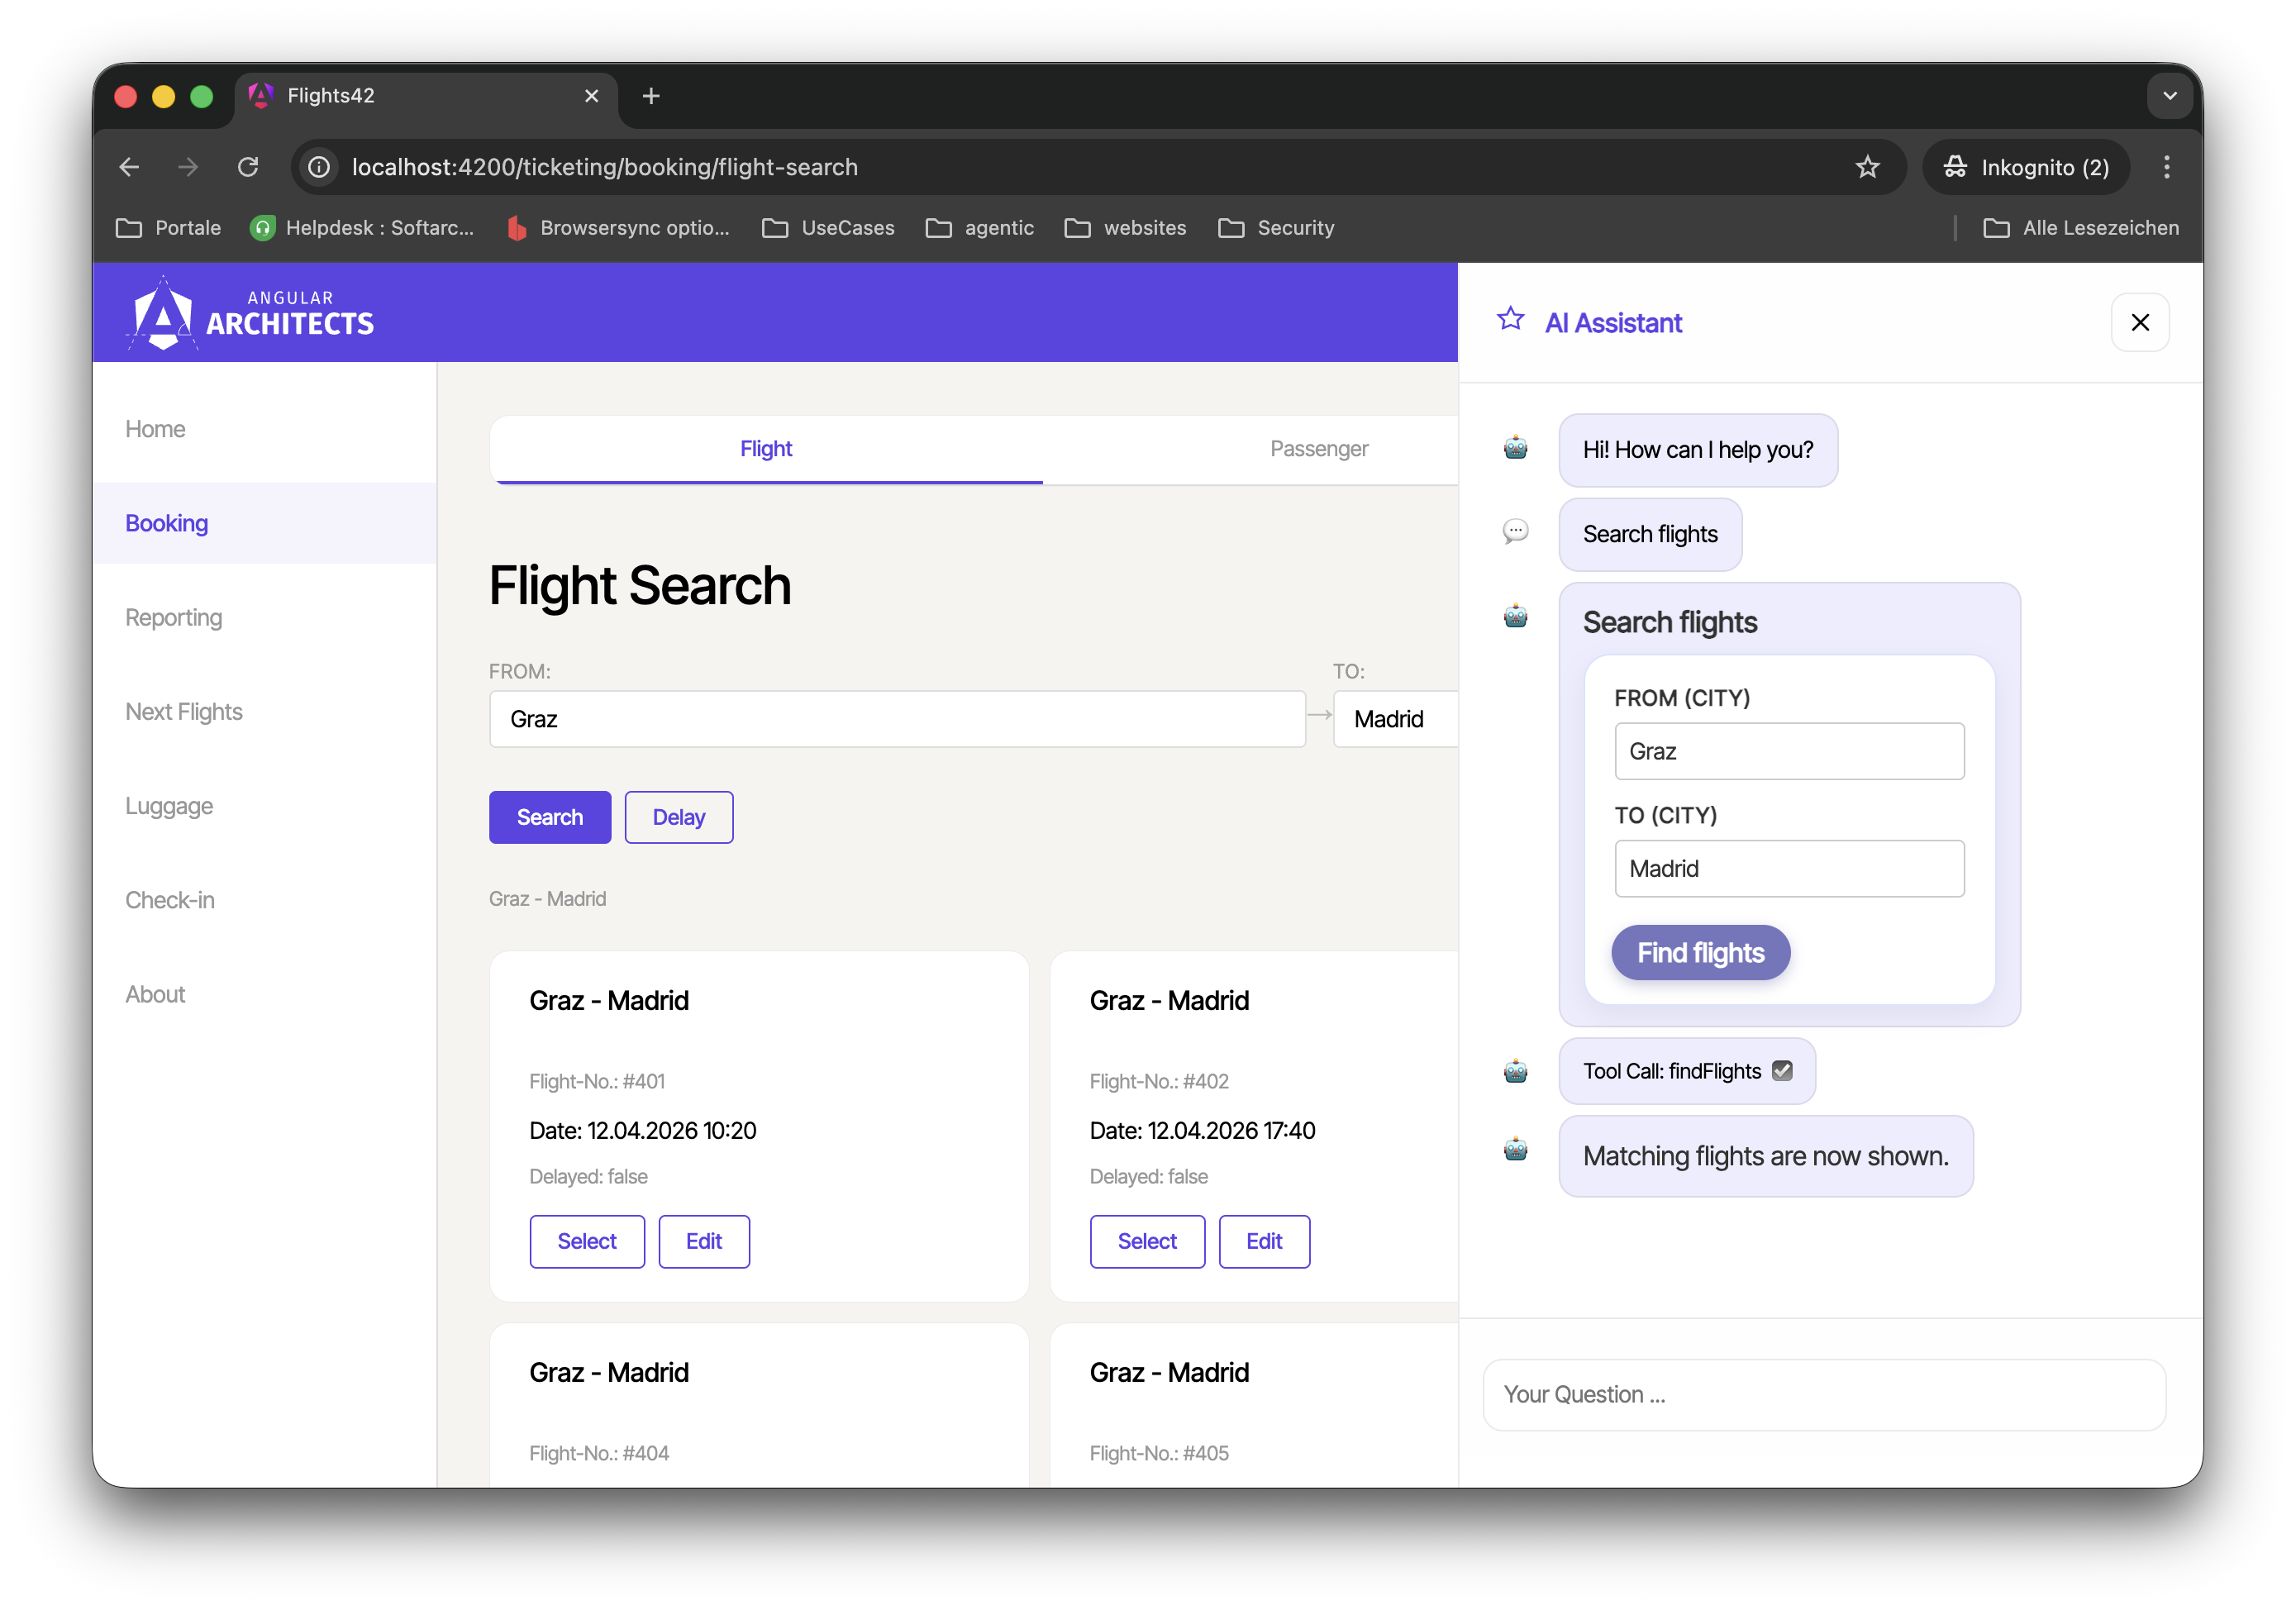
Task: Expand tab search dropdown arrow
Action: (2169, 96)
